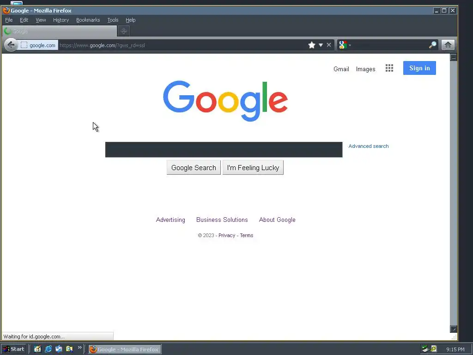
Task: Open the File menu
Action: (x=9, y=20)
